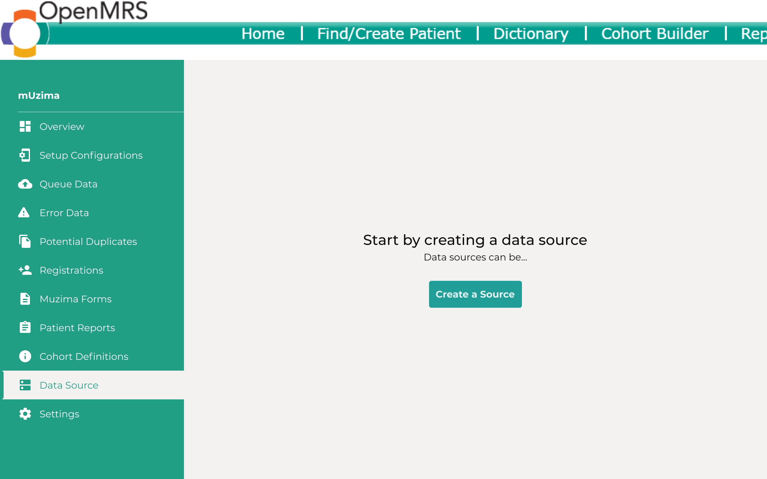The height and width of the screenshot is (479, 767).
Task: Open Find/Create Patient link
Action: tap(389, 34)
